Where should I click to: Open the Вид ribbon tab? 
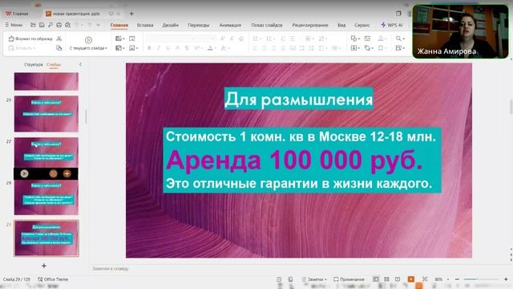341,25
